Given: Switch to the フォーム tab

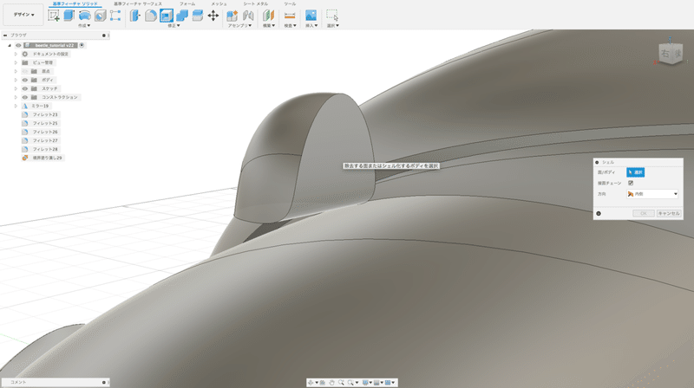Looking at the screenshot, I should [187, 3].
